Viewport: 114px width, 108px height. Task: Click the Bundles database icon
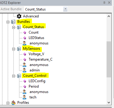[x=13, y=22]
